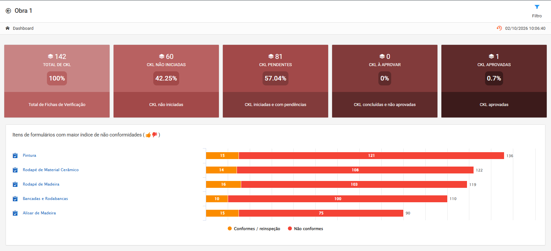Click Pintura red bar showing 121
The image size is (551, 251).
(371, 155)
